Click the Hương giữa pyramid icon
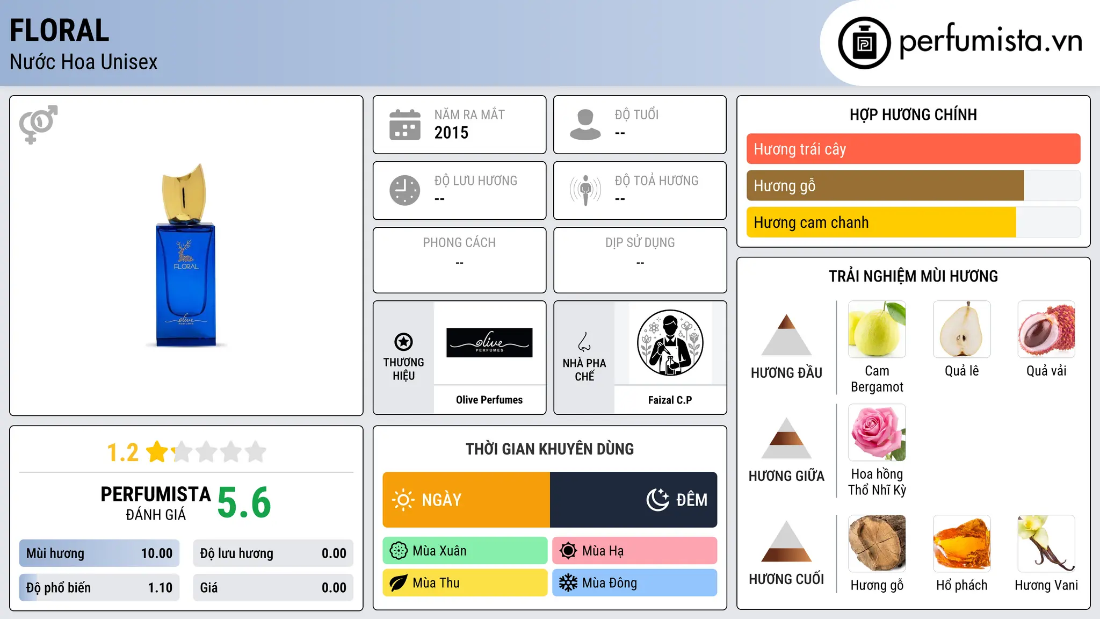1100x619 pixels. coord(786,438)
